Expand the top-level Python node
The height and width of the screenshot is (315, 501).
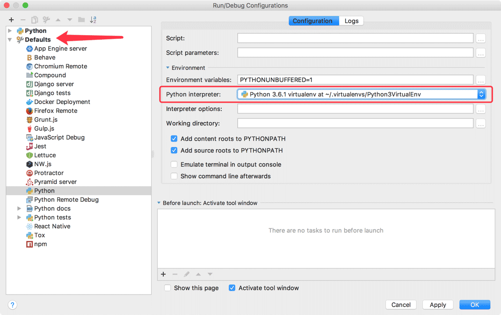pos(10,31)
